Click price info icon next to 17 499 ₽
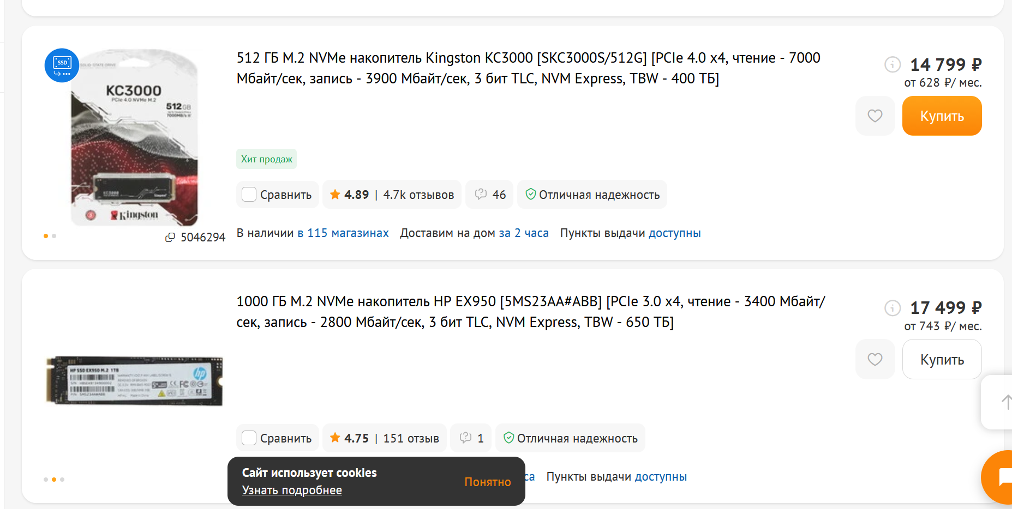Image resolution: width=1012 pixels, height=509 pixels. (892, 308)
